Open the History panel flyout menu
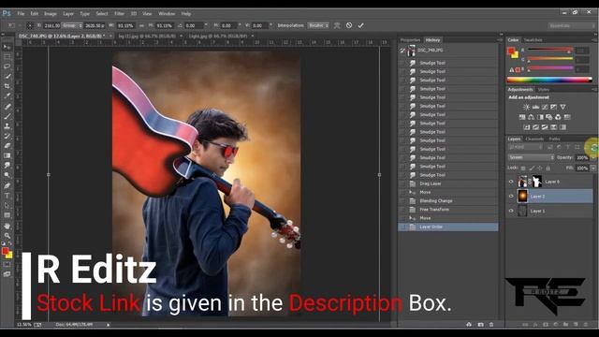599x337 pixels. (500, 39)
